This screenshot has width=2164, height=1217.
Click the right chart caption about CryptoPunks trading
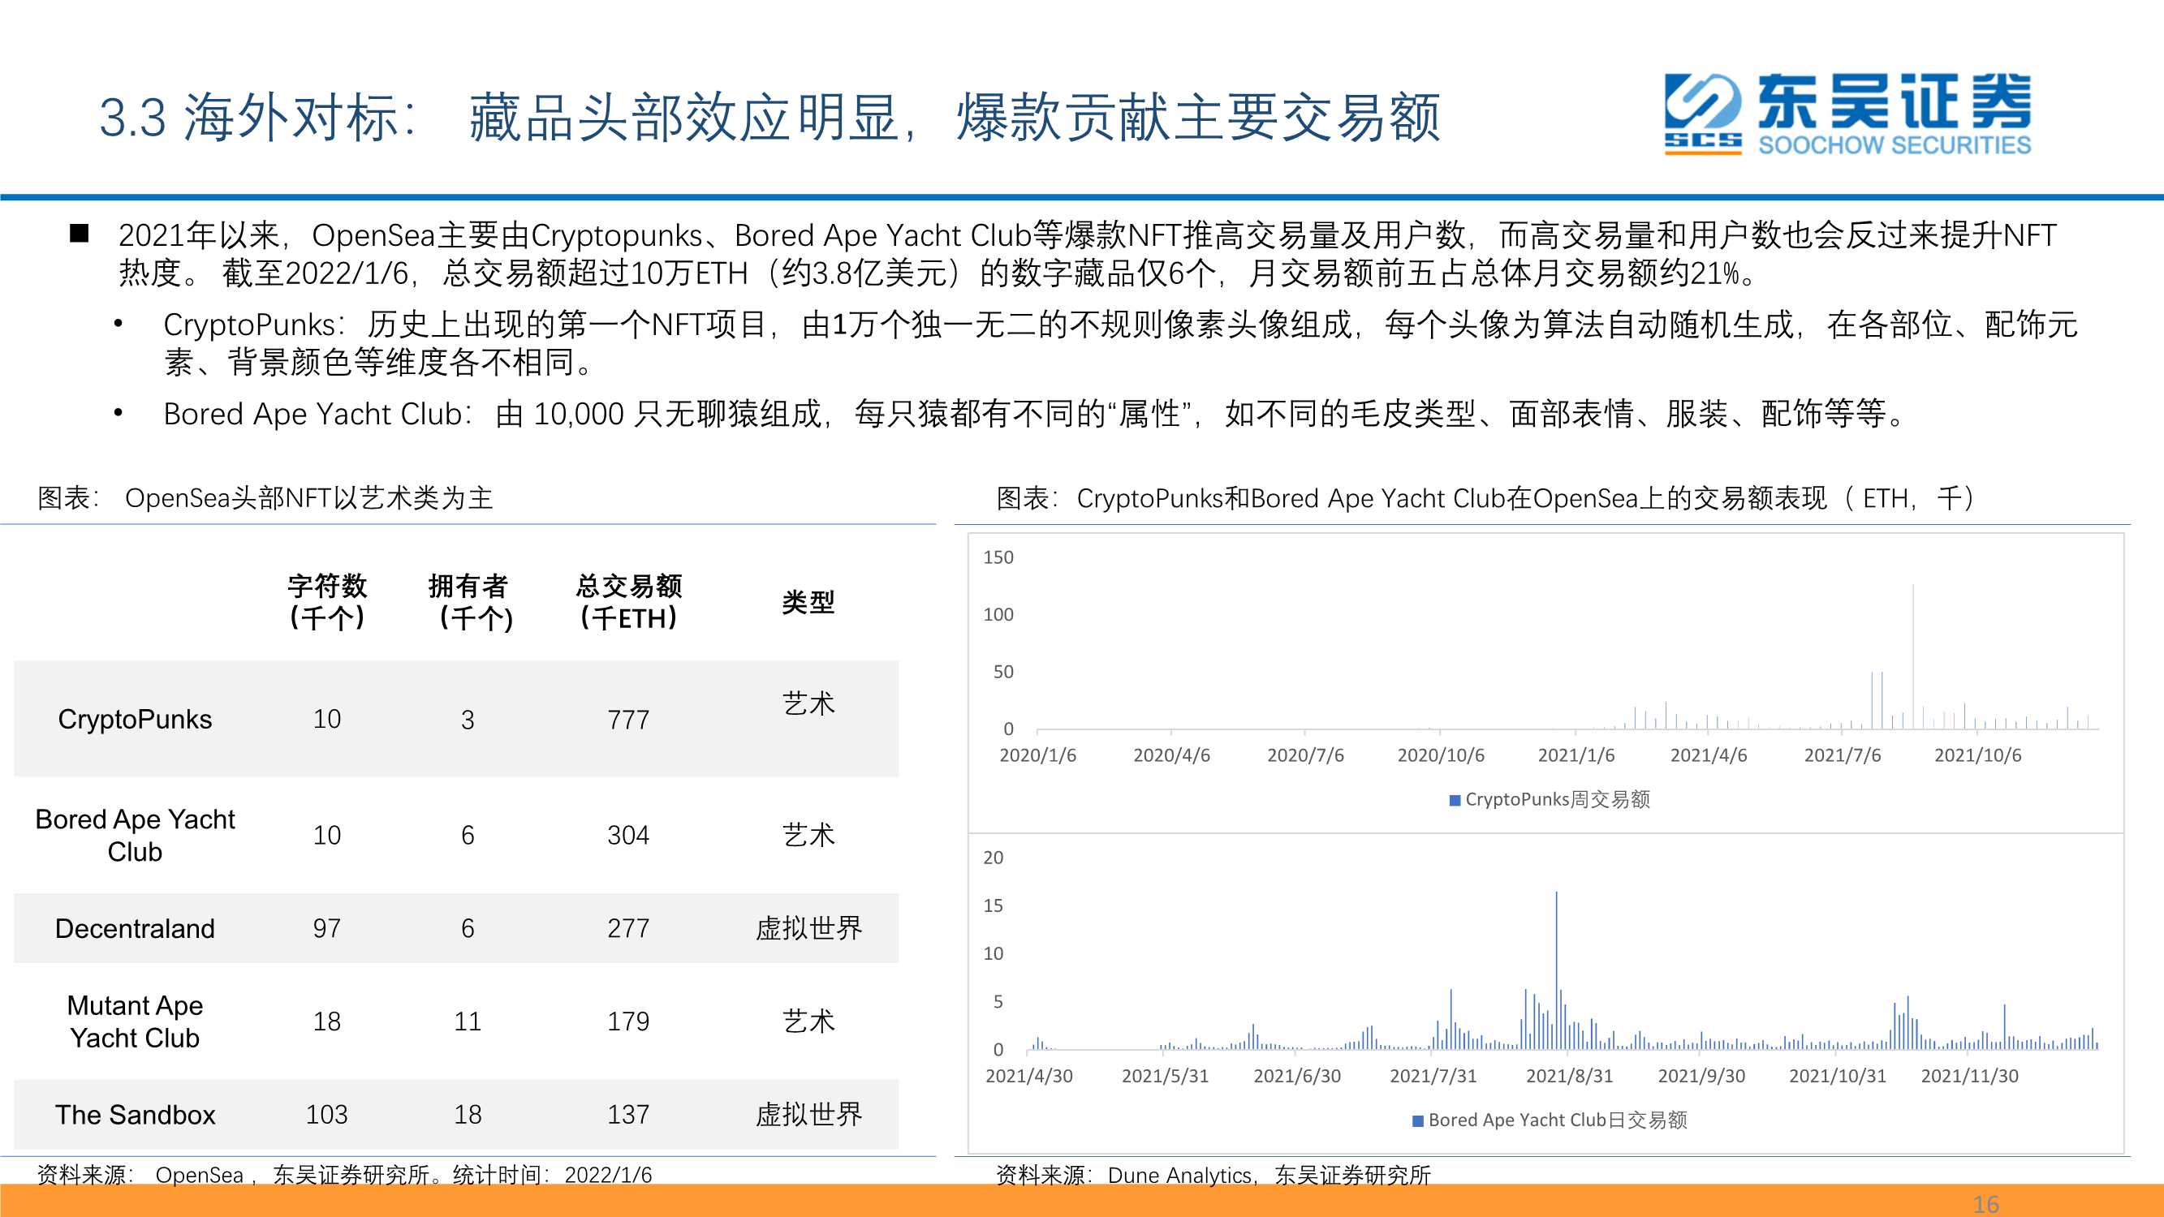pyautogui.click(x=1485, y=499)
